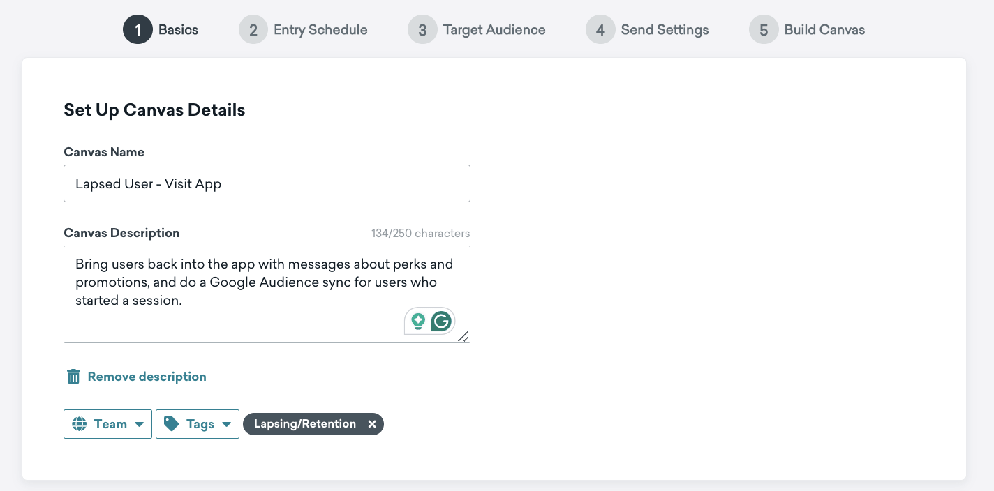
Task: Click the description textarea resize handle
Action: click(463, 337)
